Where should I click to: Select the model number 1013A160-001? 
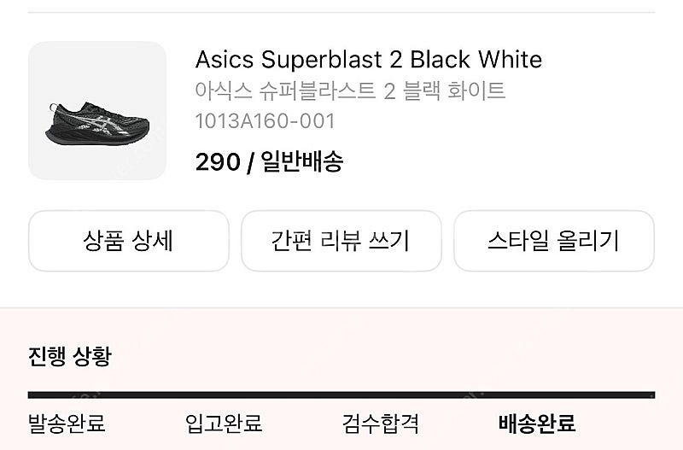265,120
